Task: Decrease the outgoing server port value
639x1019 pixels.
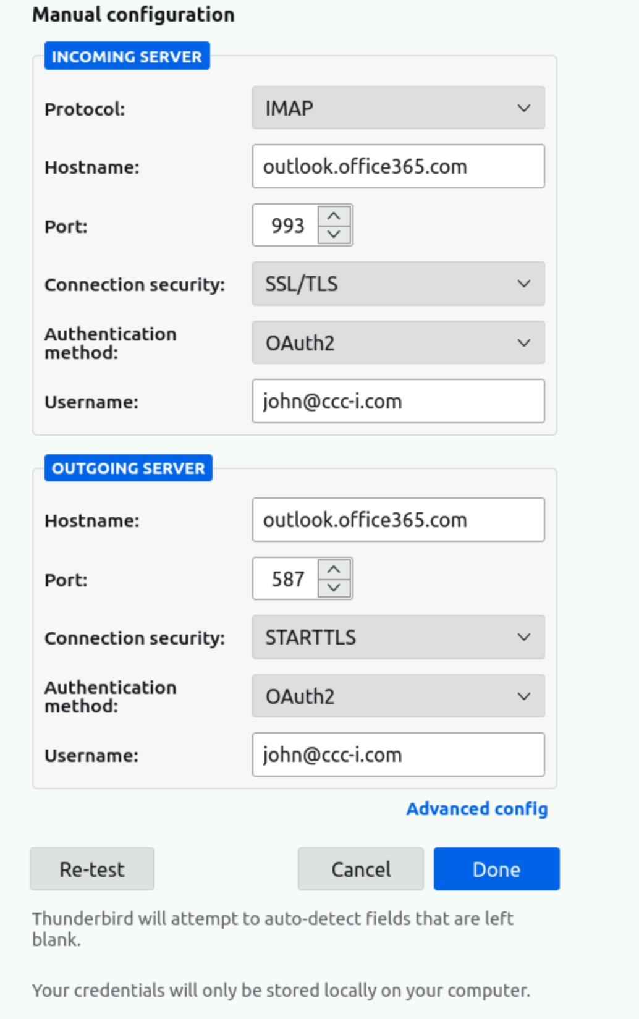Action: click(x=334, y=588)
